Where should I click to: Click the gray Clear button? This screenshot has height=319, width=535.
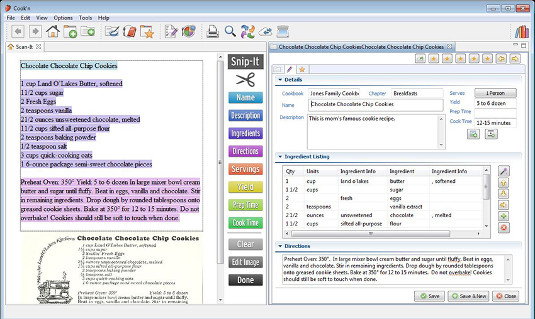[245, 244]
